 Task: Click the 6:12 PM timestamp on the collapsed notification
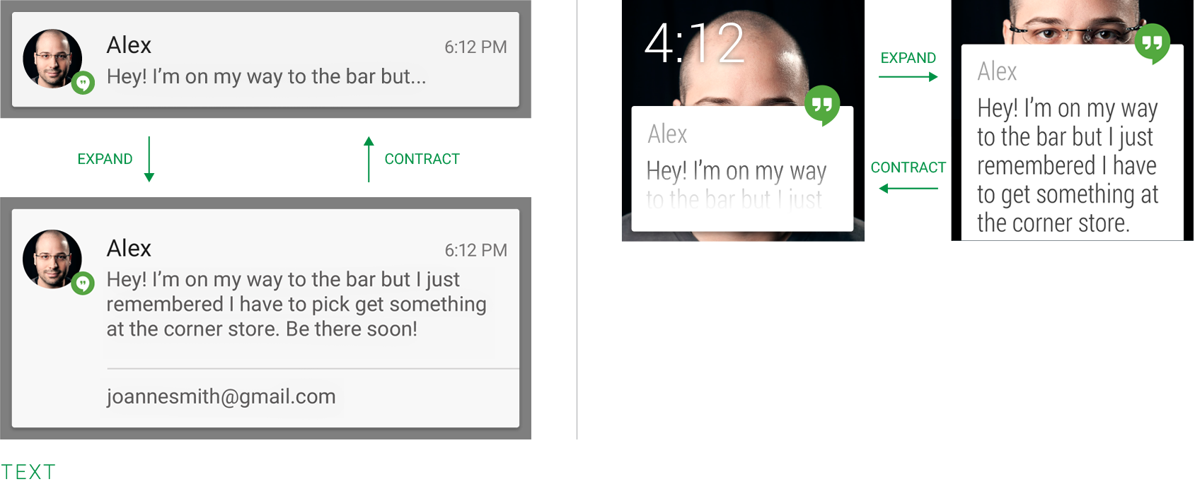(x=475, y=47)
